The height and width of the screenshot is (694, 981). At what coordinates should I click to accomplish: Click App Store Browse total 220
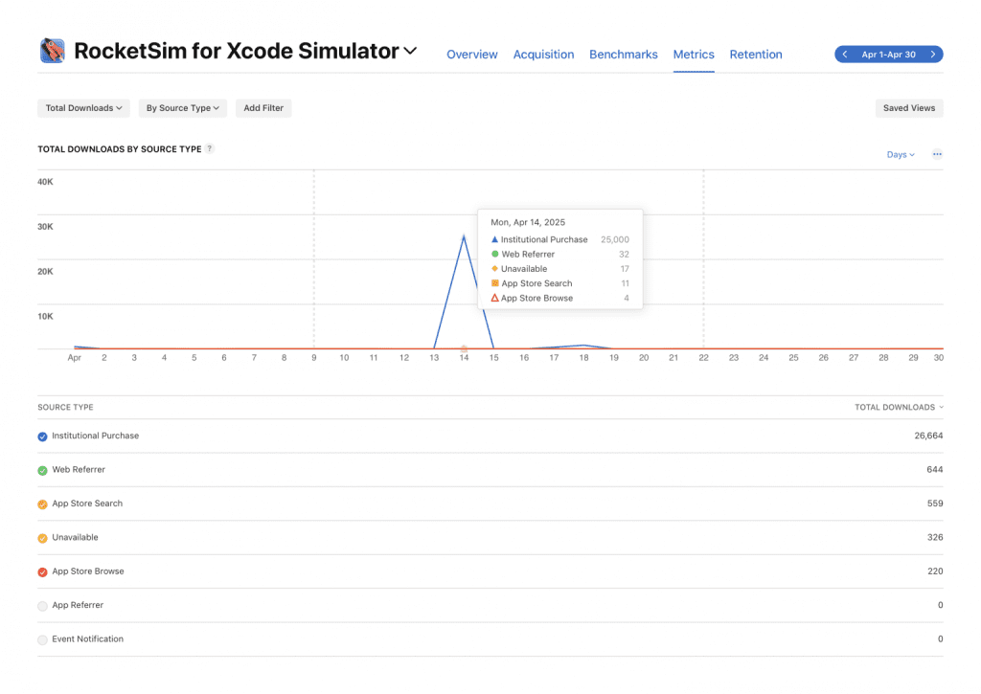tap(935, 571)
